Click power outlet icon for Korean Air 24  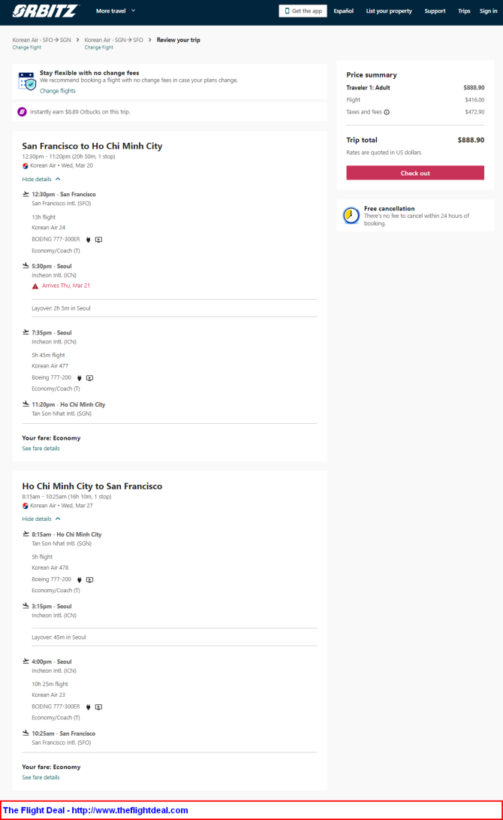(88, 240)
